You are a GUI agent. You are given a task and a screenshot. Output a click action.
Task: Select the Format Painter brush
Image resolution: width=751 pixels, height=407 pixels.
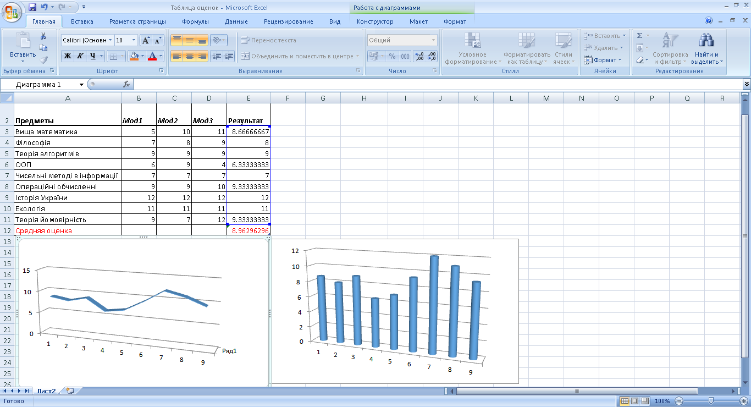point(43,59)
